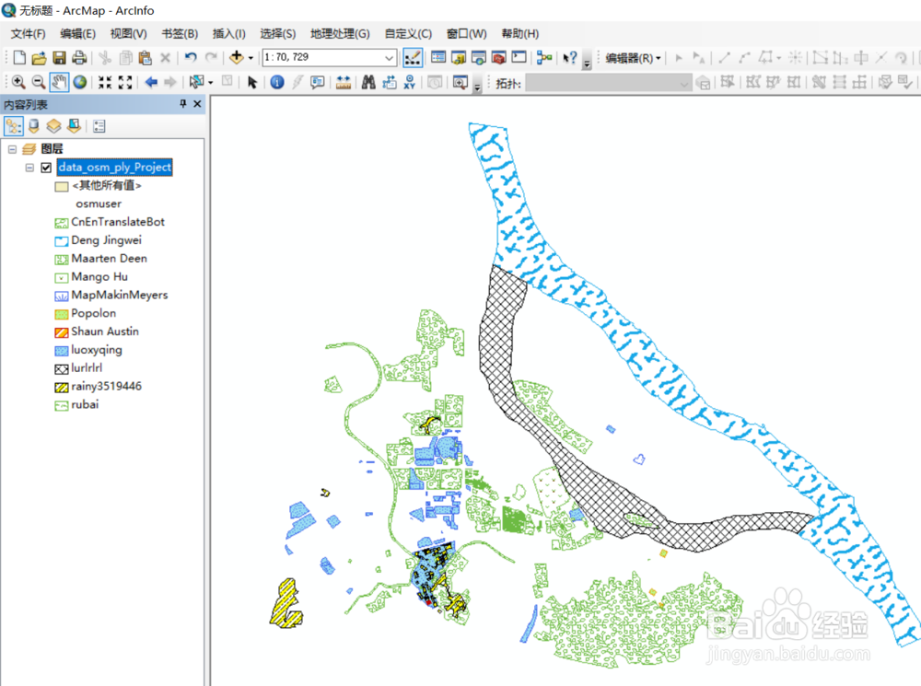The height and width of the screenshot is (686, 921).
Task: Uncheck the data_osm_ply_Project layer visibility
Action: click(x=44, y=167)
